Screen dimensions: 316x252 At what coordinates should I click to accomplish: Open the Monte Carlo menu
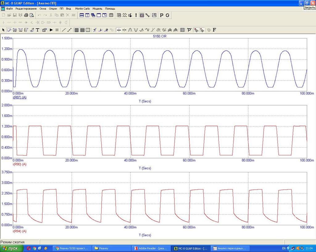(x=82, y=9)
